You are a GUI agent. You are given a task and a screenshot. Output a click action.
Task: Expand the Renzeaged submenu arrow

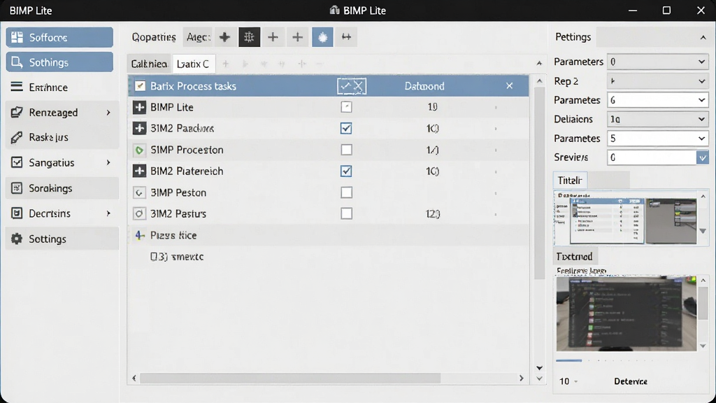click(108, 113)
